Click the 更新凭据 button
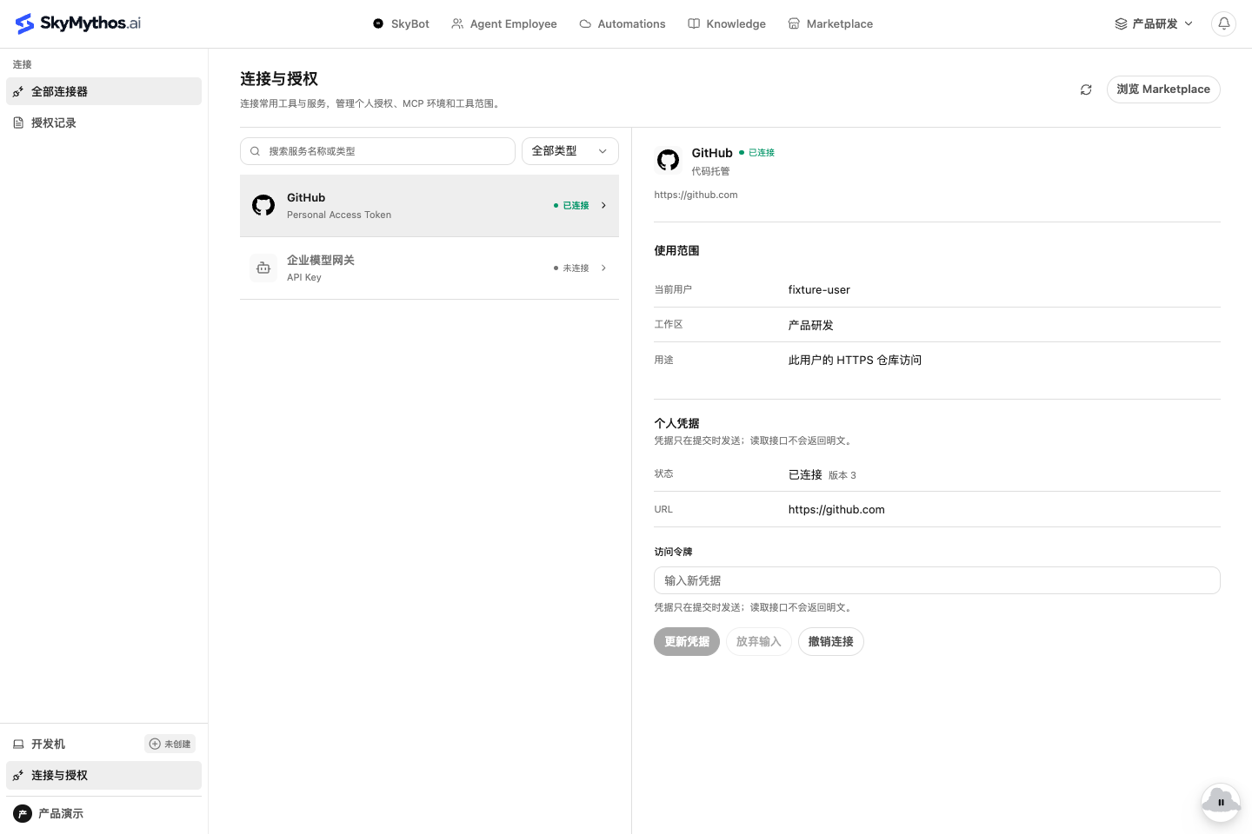The width and height of the screenshot is (1252, 834). tap(687, 642)
